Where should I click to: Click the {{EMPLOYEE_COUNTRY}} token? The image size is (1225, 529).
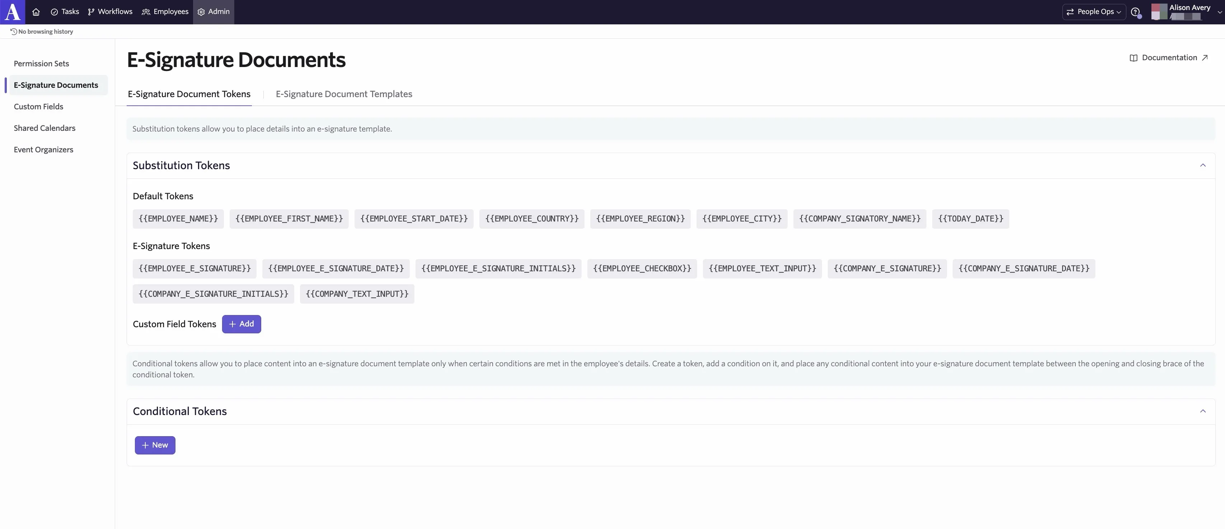(x=532, y=219)
